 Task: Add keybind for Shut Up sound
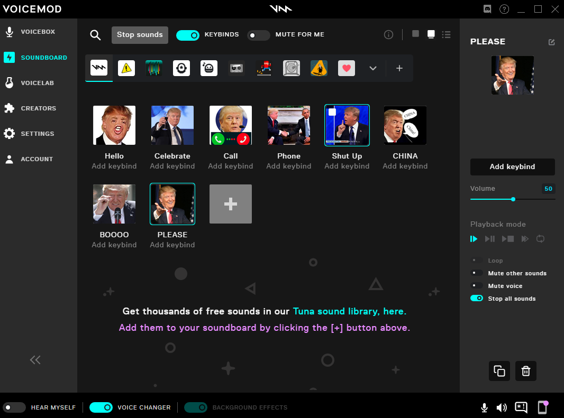pos(347,166)
